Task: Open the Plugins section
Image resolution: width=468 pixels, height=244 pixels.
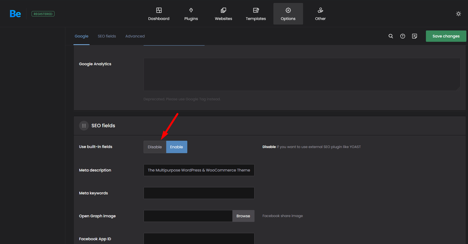Action: (191, 14)
